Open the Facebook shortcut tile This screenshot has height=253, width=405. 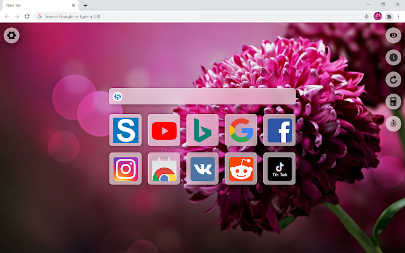pyautogui.click(x=280, y=130)
